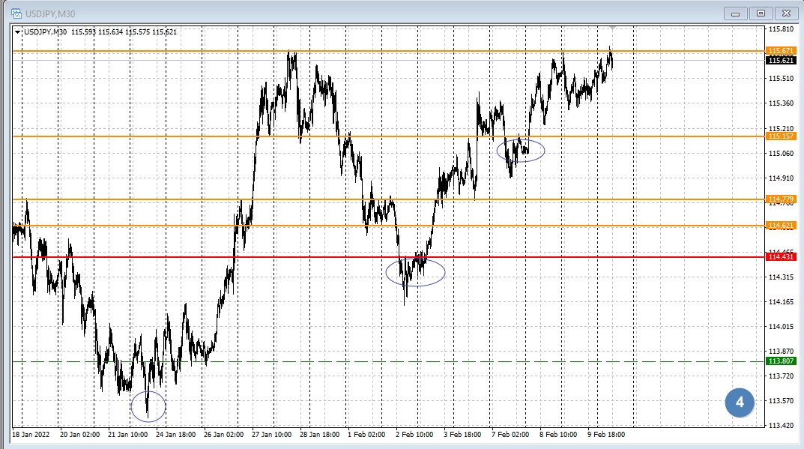Select the orange 115.157 price level label
The image size is (804, 449).
781,136
